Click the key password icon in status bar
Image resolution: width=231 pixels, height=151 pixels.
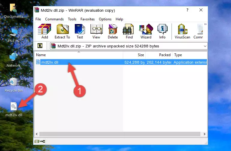(x=43, y=141)
